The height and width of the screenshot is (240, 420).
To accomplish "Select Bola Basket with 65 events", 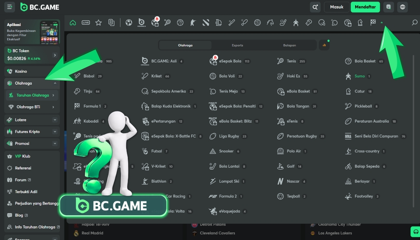I will [x=364, y=61].
